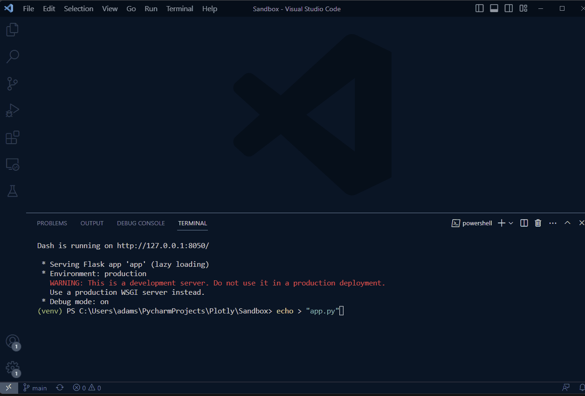The image size is (585, 396).
Task: Open Source Control from the Activity Bar
Action: pos(12,83)
